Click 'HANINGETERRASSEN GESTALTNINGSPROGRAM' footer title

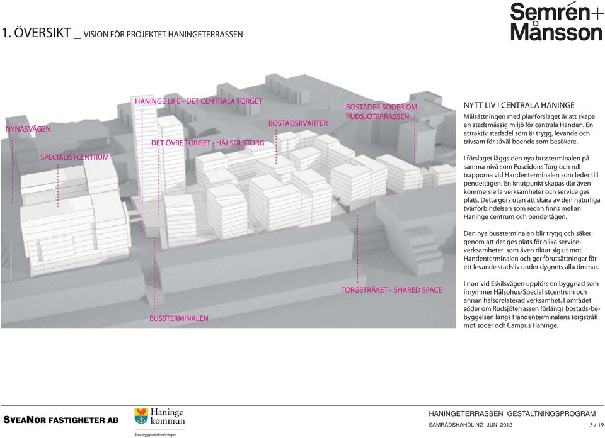(x=512, y=413)
